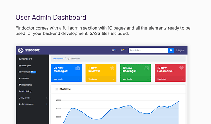Focus the Search for input field
This screenshot has width=211, height=124.
pyautogui.click(x=149, y=50)
